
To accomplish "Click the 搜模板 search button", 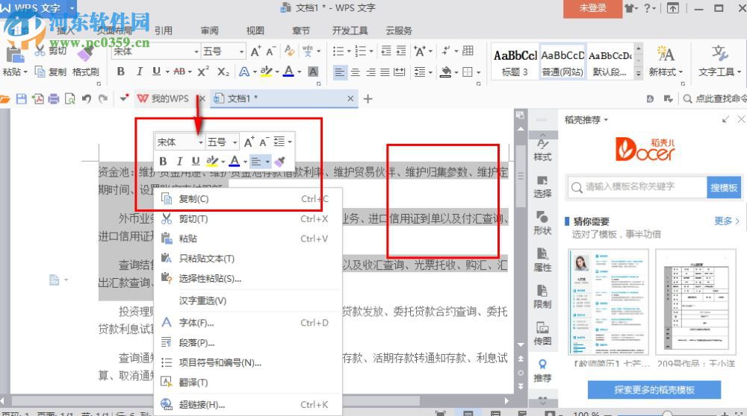I will pyautogui.click(x=724, y=187).
